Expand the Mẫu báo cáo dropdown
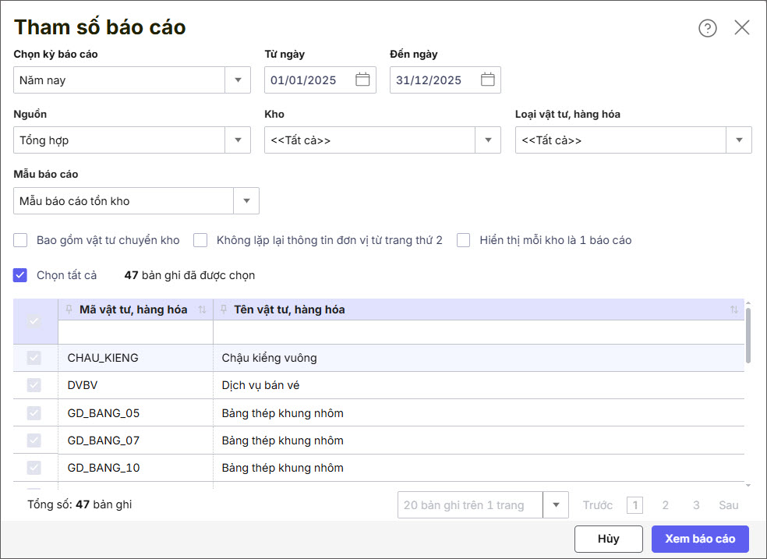 (246, 201)
